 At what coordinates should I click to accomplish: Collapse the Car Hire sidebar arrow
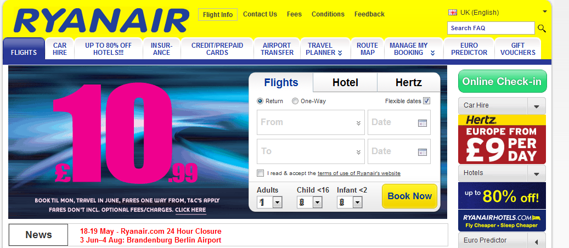pyautogui.click(x=537, y=106)
